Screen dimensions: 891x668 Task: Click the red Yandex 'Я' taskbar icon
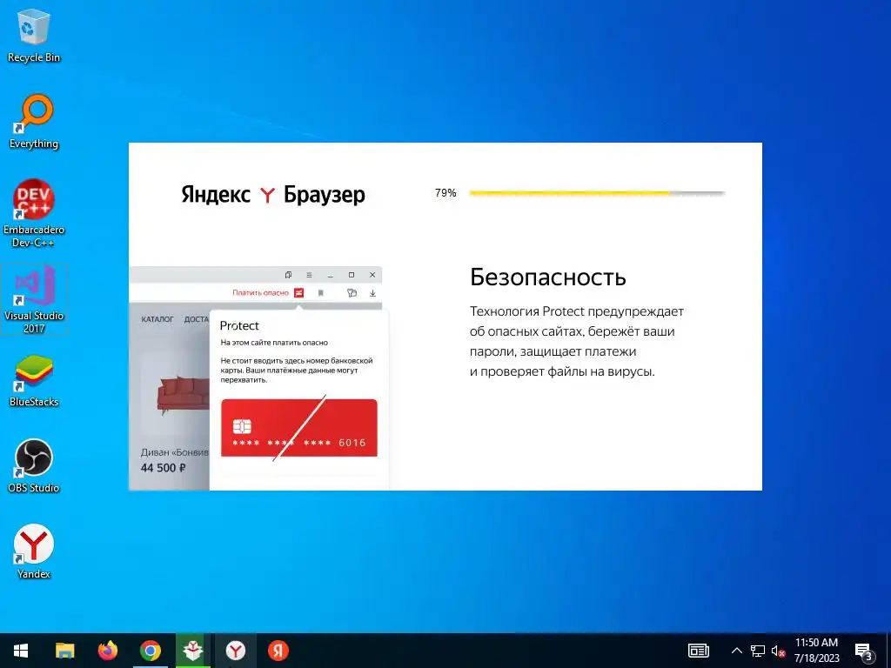pyautogui.click(x=278, y=651)
